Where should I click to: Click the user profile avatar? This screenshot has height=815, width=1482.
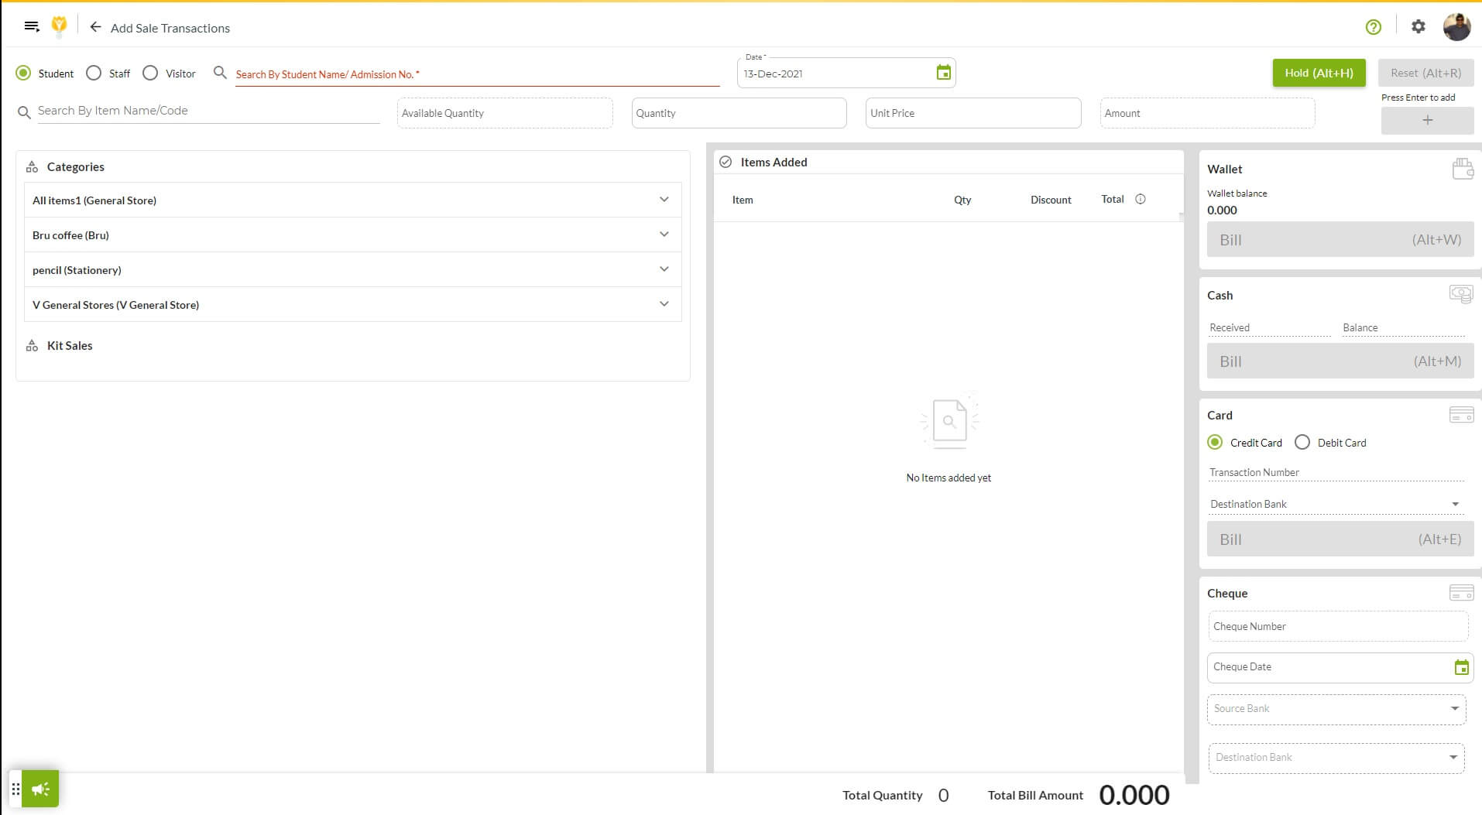[1456, 27]
